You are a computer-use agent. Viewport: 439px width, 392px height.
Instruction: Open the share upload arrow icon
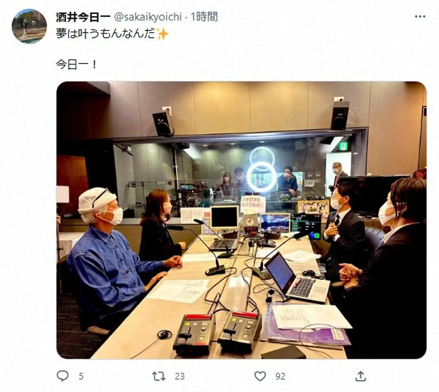click(x=360, y=376)
